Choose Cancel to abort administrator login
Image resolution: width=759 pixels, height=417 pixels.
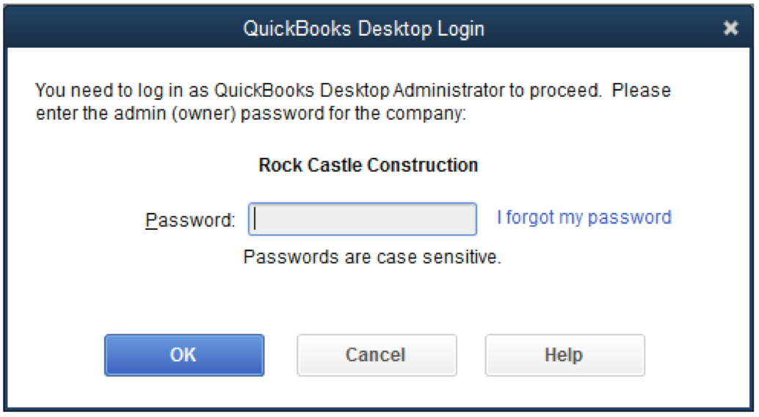(377, 355)
